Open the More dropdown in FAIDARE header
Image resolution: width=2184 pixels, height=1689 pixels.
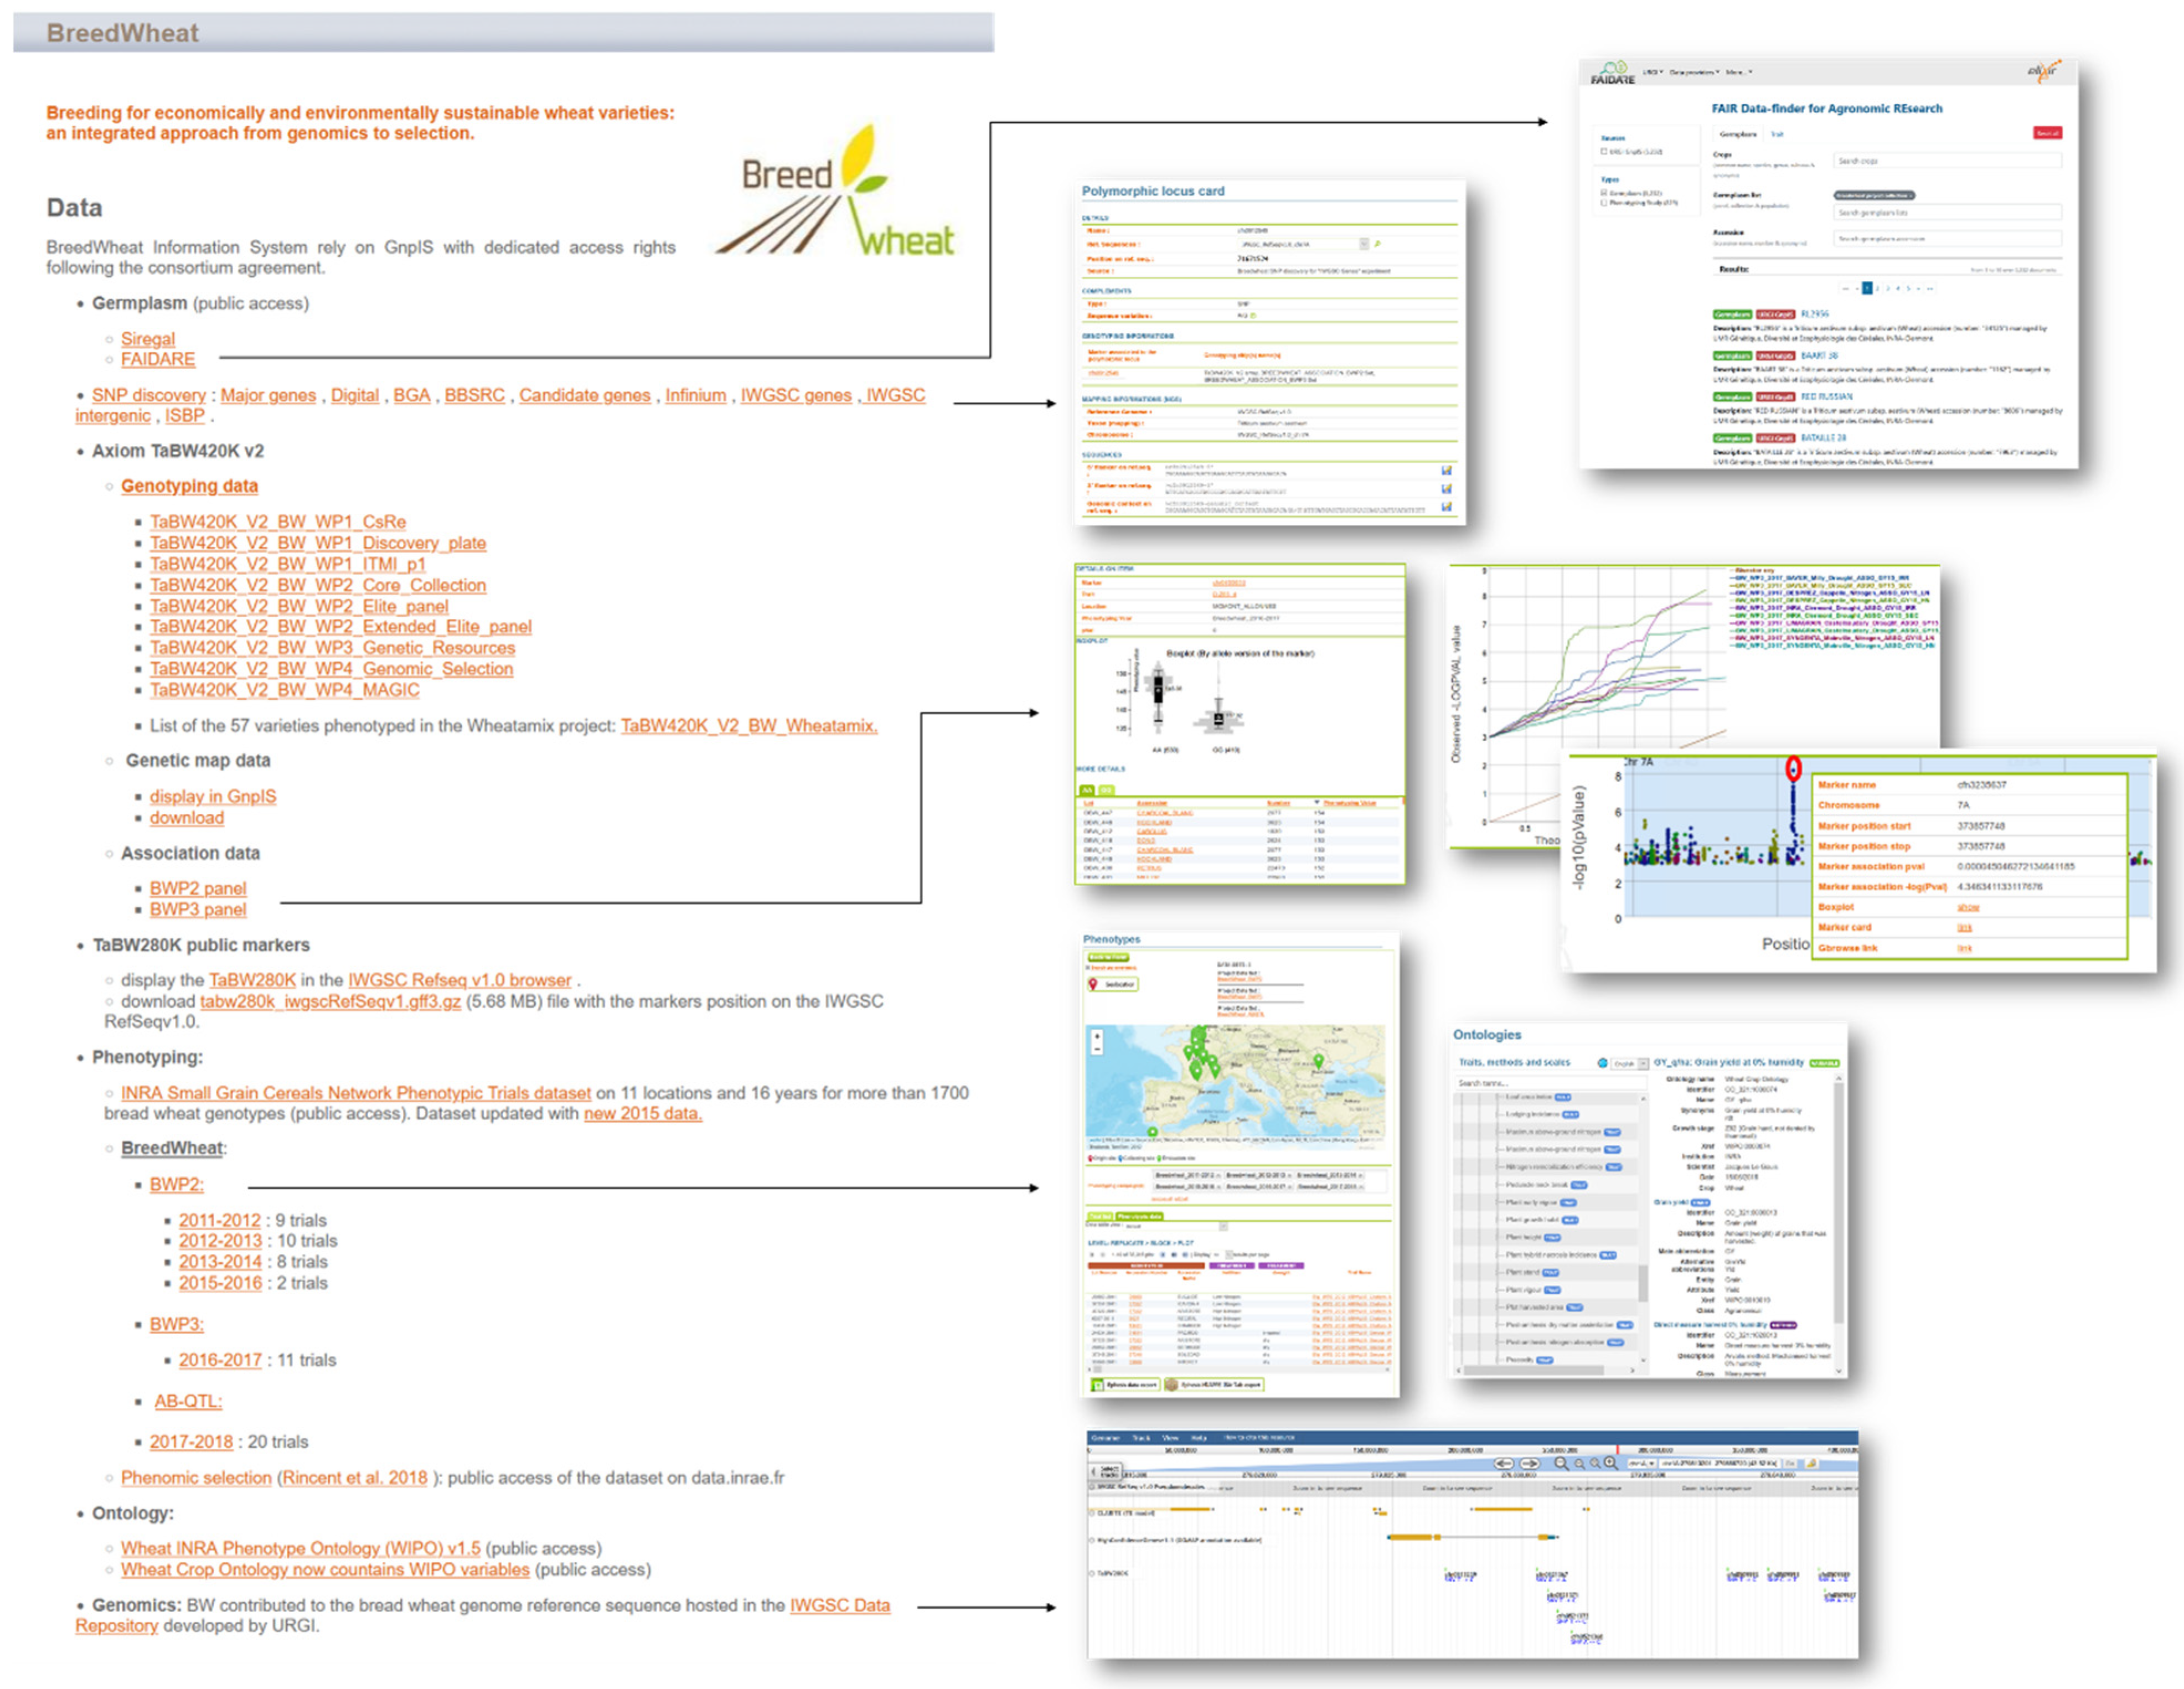point(1739,72)
